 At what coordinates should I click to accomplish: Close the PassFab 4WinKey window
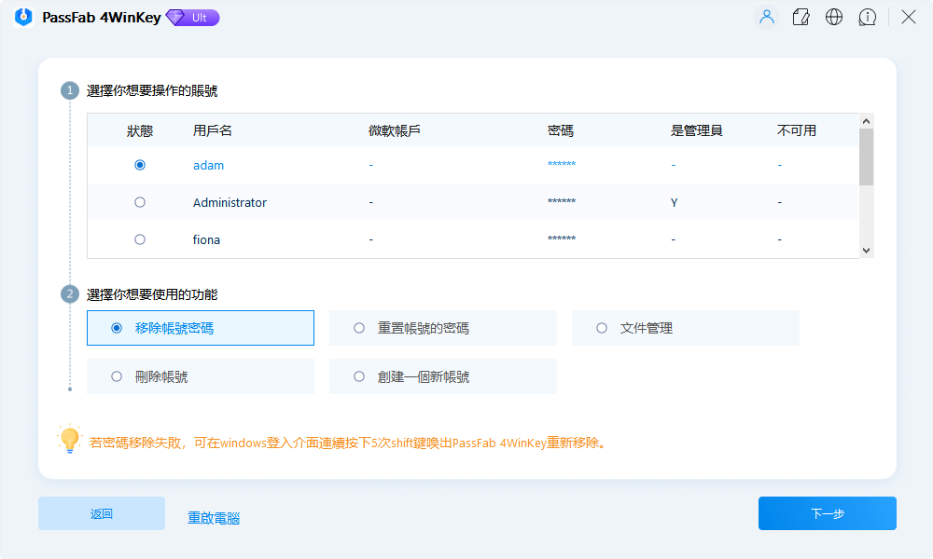point(908,17)
